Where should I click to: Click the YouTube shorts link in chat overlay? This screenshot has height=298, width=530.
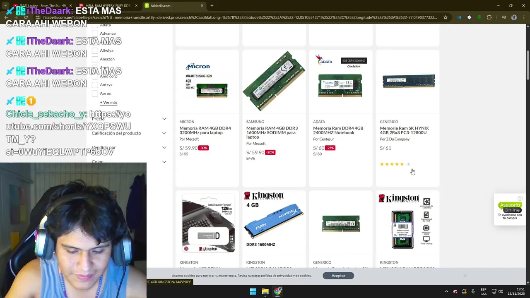tap(68, 133)
